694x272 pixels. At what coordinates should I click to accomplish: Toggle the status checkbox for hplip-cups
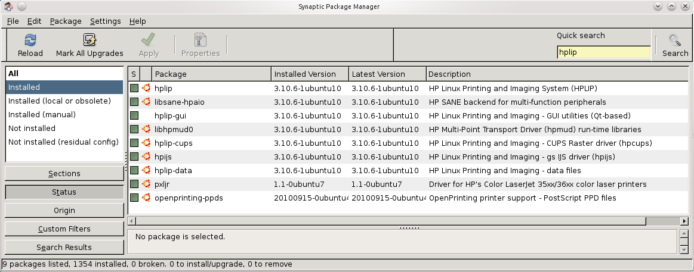[134, 143]
